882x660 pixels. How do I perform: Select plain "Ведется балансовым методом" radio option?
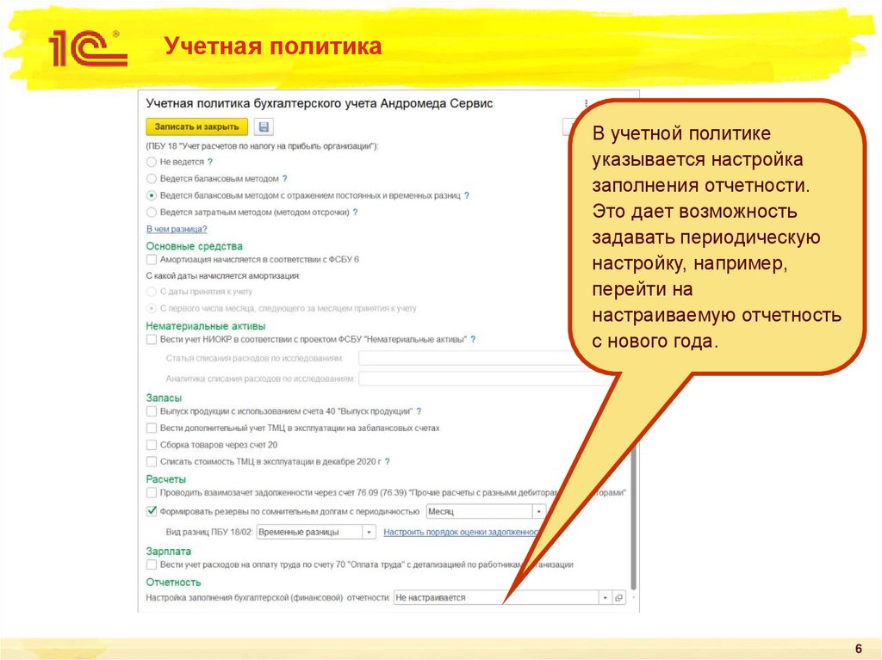coord(152,179)
